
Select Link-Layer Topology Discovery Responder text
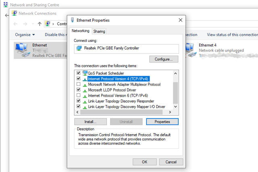tap(121, 101)
